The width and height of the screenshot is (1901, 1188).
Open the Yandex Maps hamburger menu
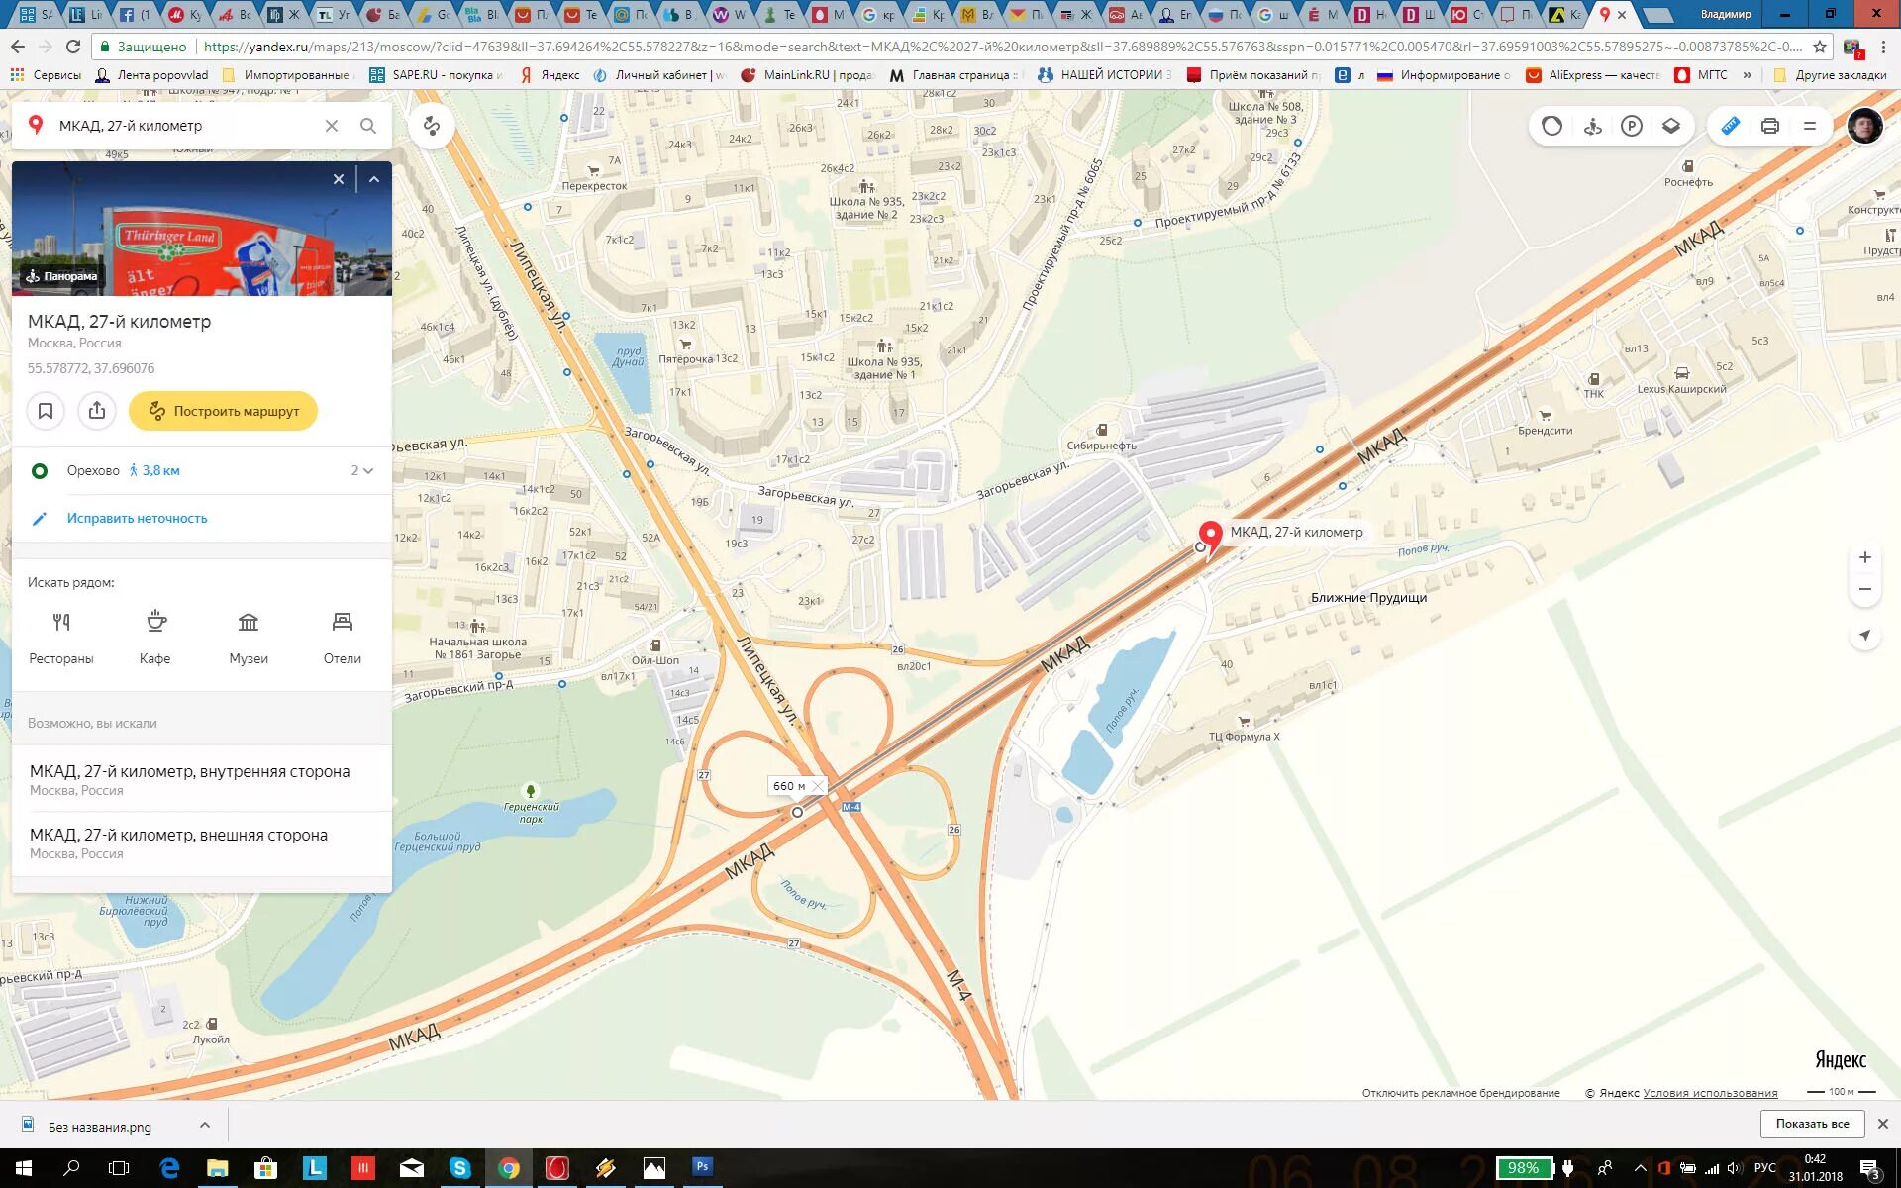[1810, 126]
